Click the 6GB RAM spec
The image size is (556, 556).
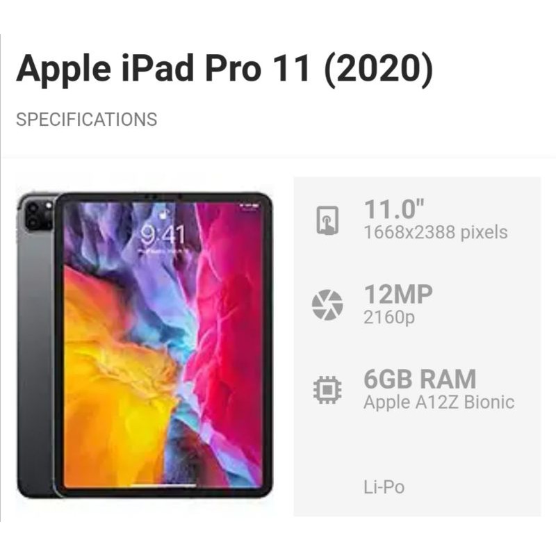point(420,379)
